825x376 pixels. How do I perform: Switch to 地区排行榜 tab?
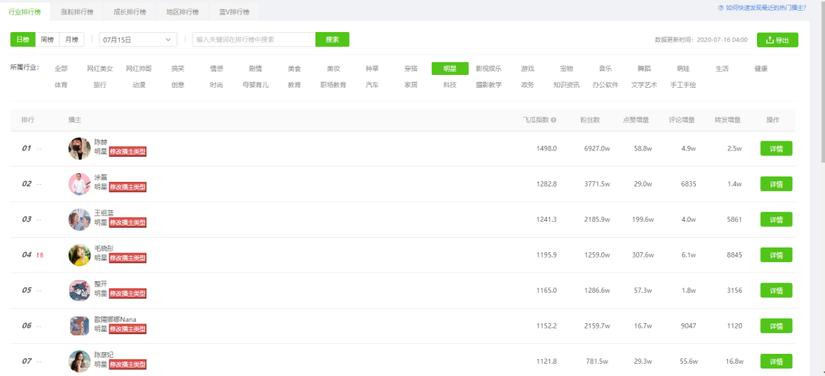click(x=182, y=11)
